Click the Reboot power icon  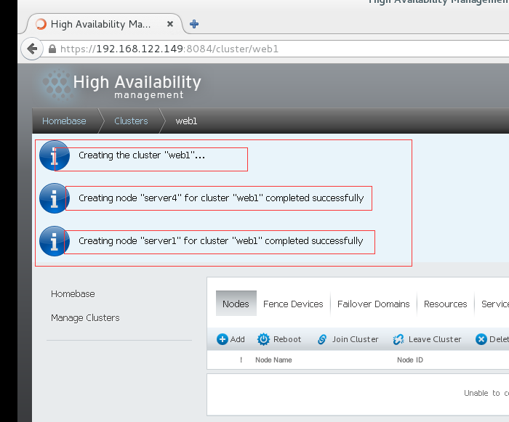click(262, 339)
